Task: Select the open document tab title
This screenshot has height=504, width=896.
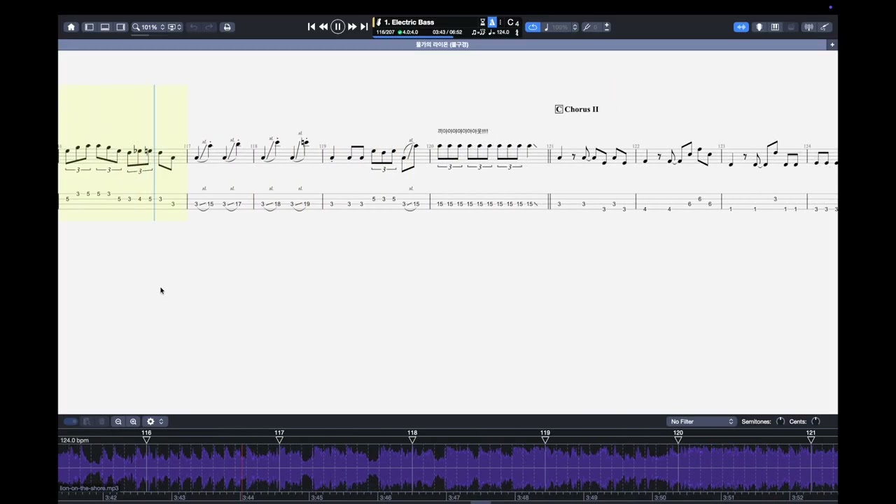Action: [442, 45]
